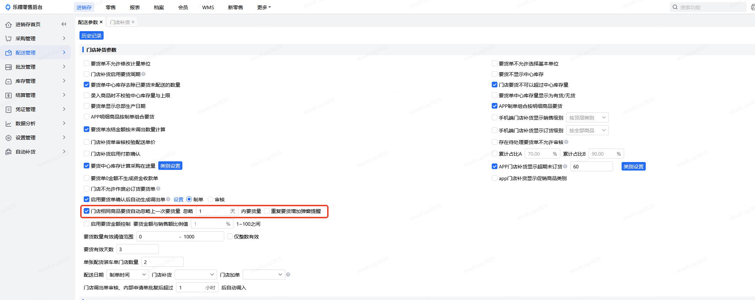Screen dimensions: 755x300
Task: Close the 门店补货 tab
Action: [x=133, y=22]
